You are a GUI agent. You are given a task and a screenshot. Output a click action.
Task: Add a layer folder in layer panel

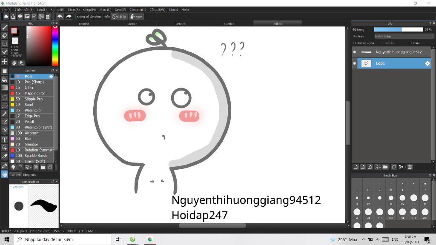pos(385,167)
